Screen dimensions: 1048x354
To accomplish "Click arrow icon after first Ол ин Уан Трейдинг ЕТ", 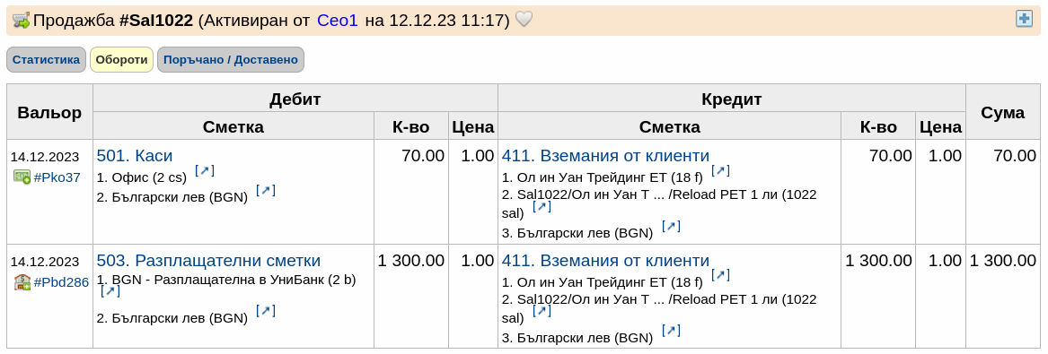I will pos(720,170).
